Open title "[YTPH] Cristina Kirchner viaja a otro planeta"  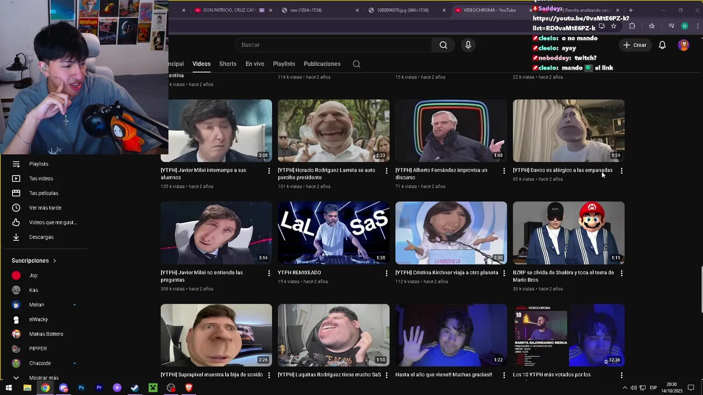pyautogui.click(x=447, y=273)
